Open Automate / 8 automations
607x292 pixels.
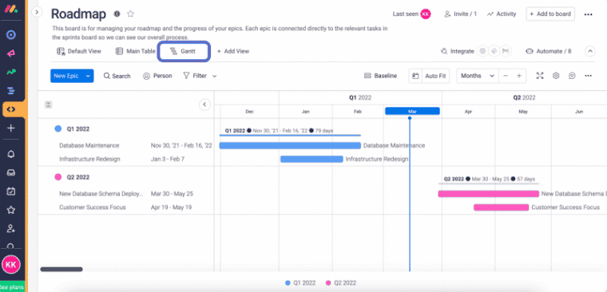pos(548,51)
